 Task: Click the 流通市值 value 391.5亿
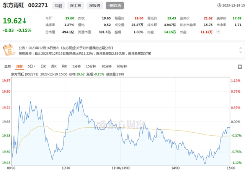[x=105, y=32]
